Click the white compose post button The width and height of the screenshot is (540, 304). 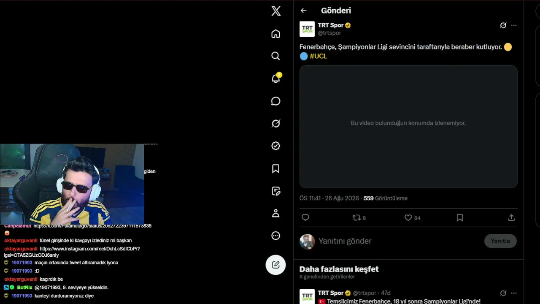[276, 265]
